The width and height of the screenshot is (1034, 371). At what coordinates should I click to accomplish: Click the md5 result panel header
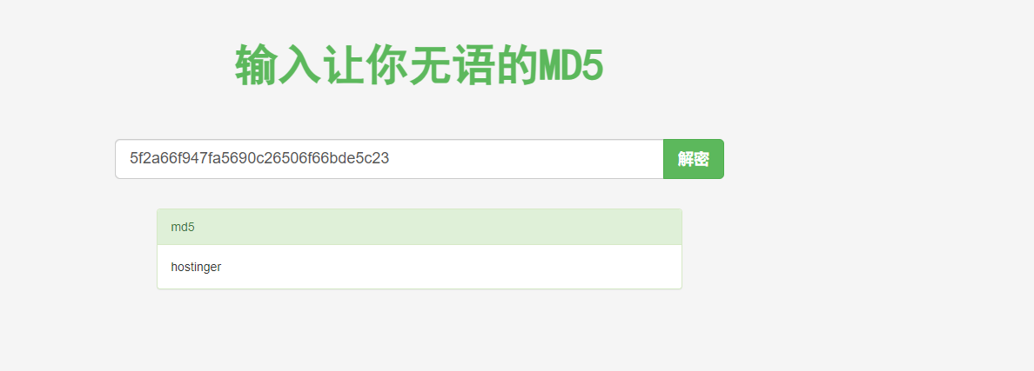[x=420, y=227]
